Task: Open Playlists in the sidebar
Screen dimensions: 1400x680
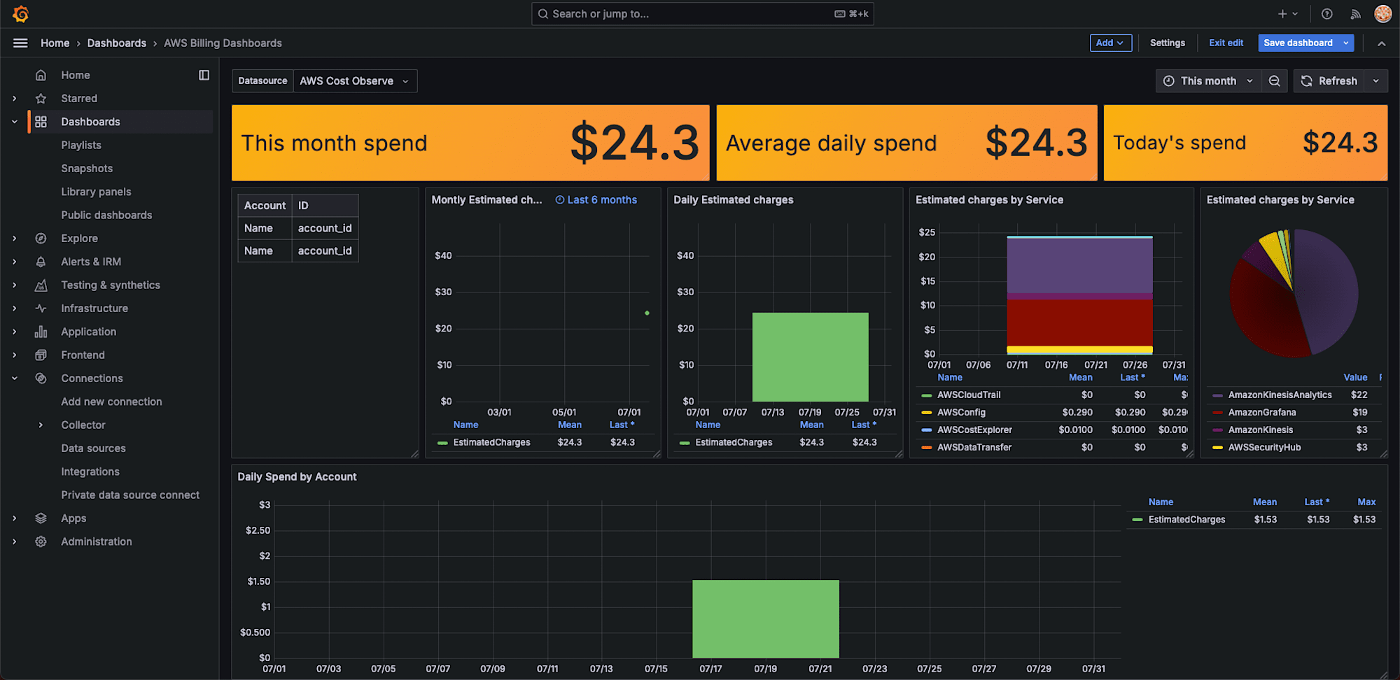Action: [x=81, y=145]
